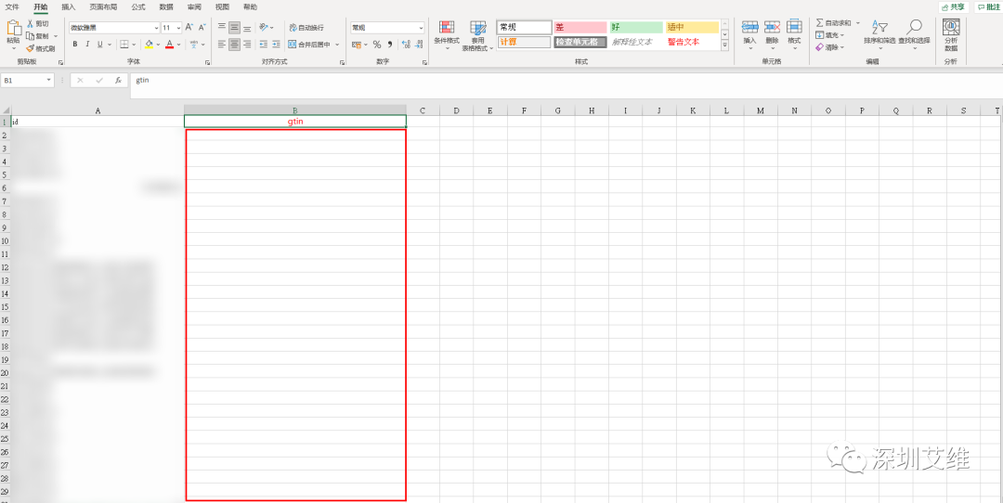Switch to the Data (数据) tab

[165, 6]
